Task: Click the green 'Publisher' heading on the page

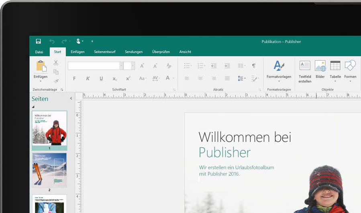Action: pos(224,153)
